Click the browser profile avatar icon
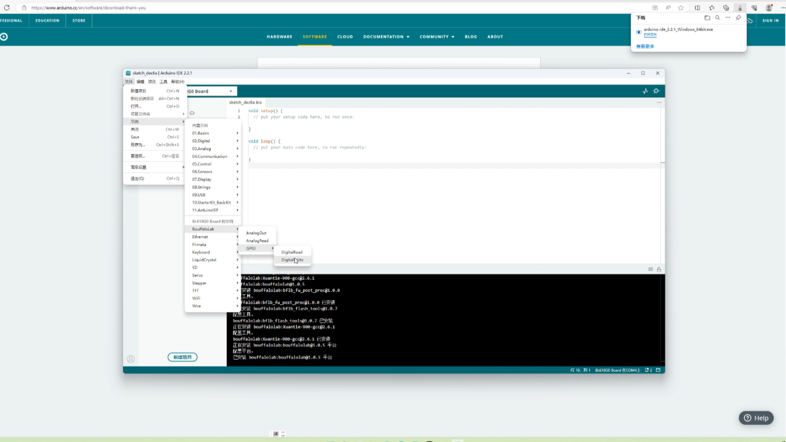Viewport: 786px width, 442px height. click(x=769, y=7)
